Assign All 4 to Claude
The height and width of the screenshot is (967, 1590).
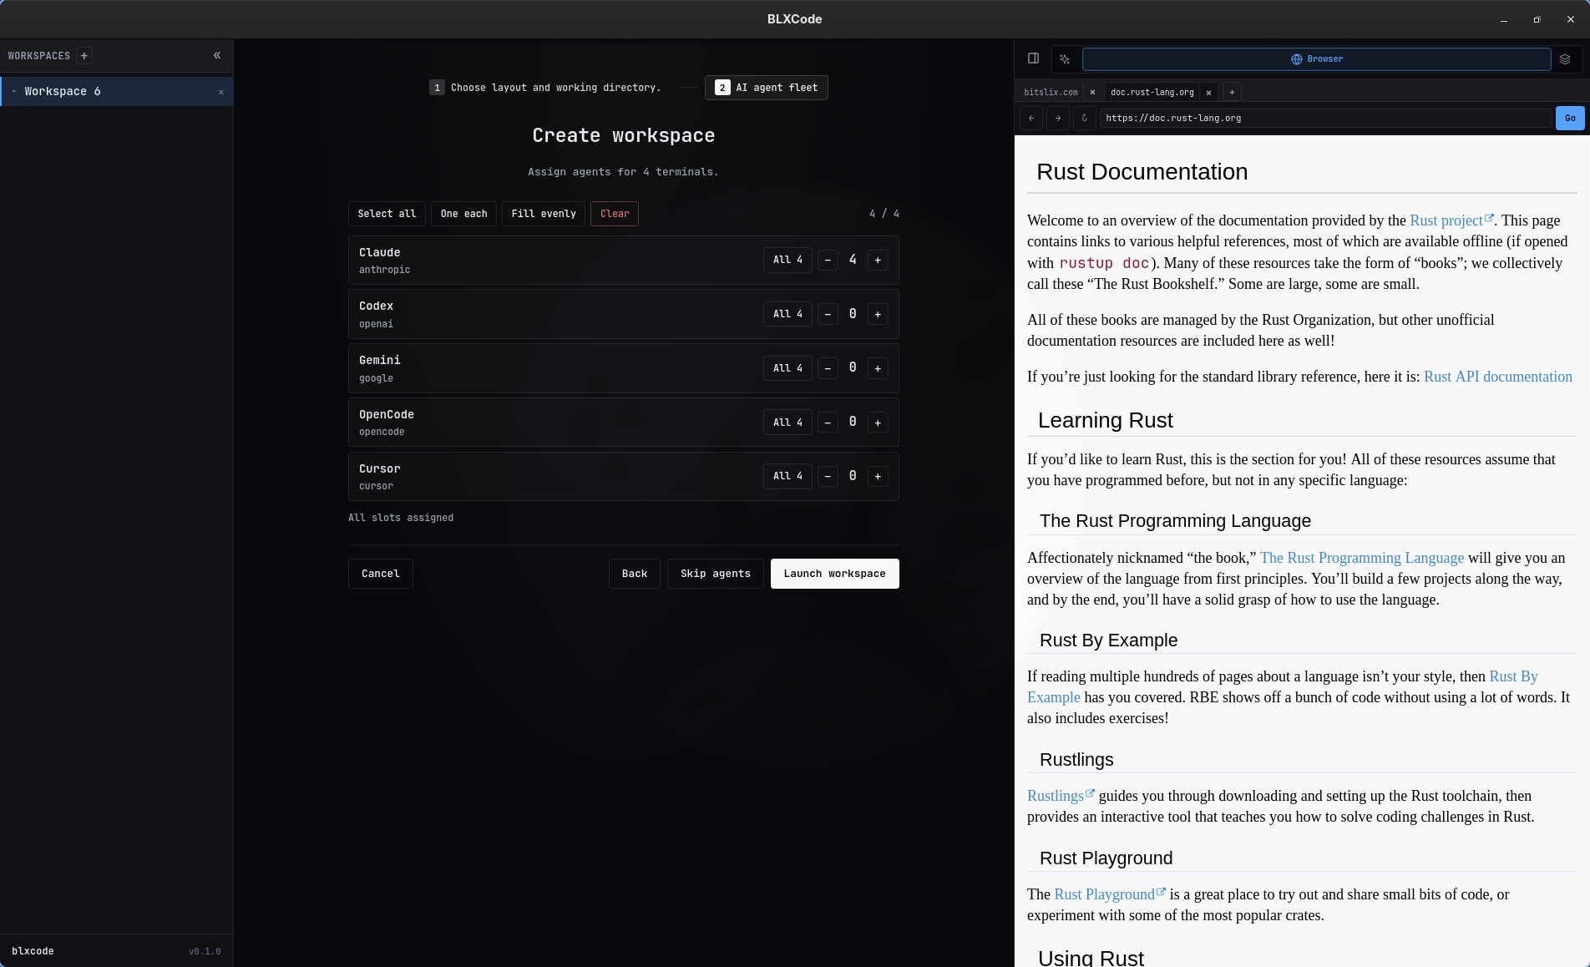[x=787, y=261]
